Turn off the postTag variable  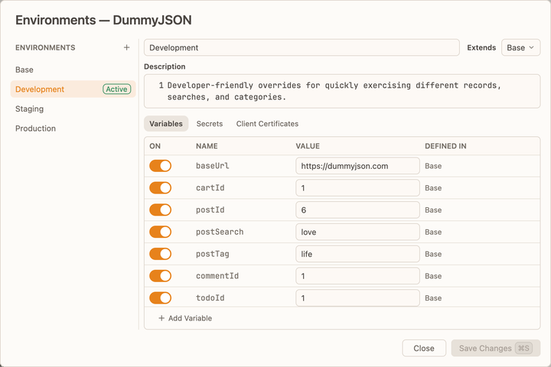[160, 254]
